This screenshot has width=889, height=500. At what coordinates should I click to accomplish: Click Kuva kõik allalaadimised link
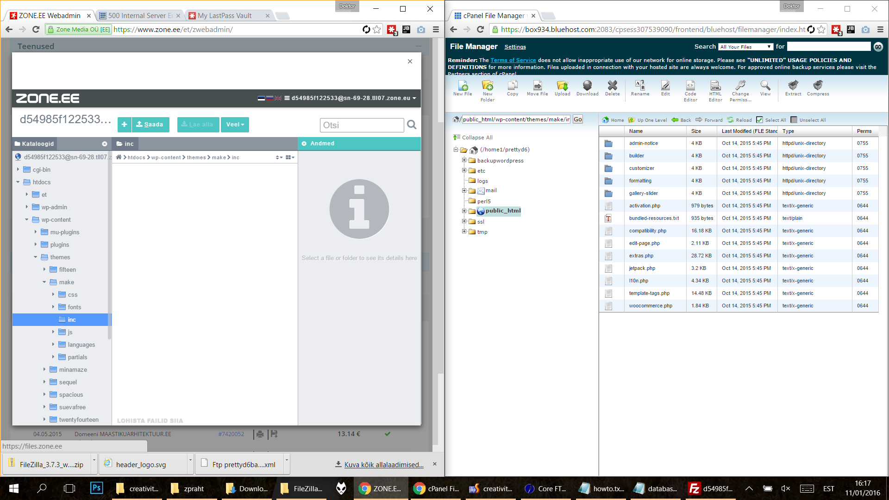click(384, 464)
